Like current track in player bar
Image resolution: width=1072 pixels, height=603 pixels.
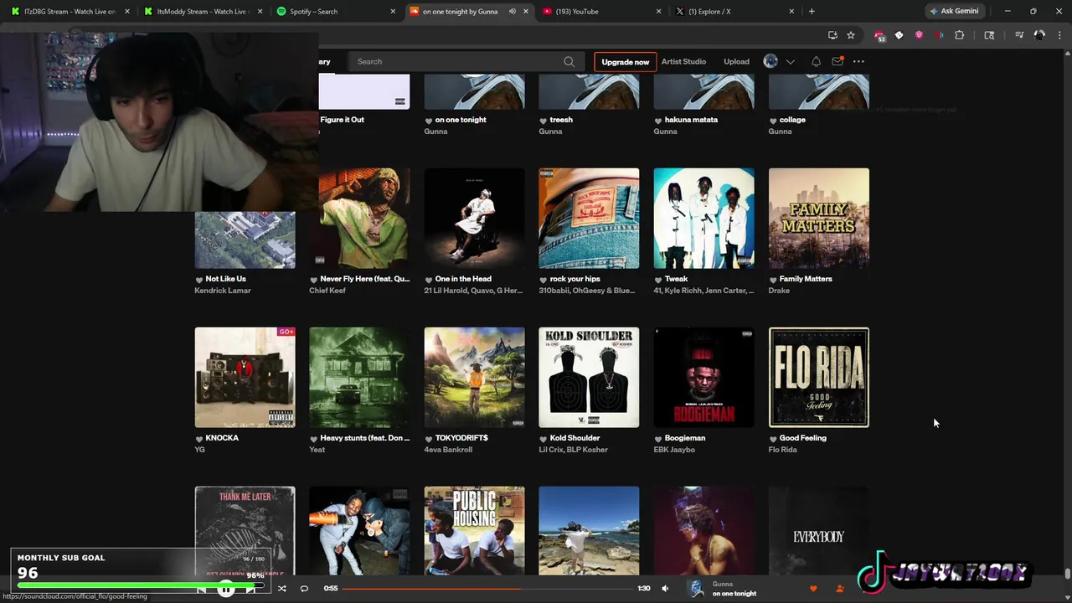click(812, 589)
